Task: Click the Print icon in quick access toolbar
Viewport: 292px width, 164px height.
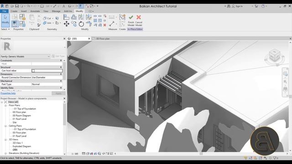Action: coord(42,6)
